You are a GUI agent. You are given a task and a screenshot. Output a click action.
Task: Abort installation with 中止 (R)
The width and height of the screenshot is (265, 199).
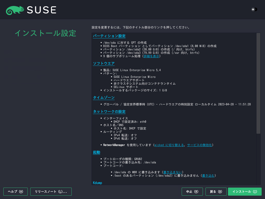tap(192, 191)
